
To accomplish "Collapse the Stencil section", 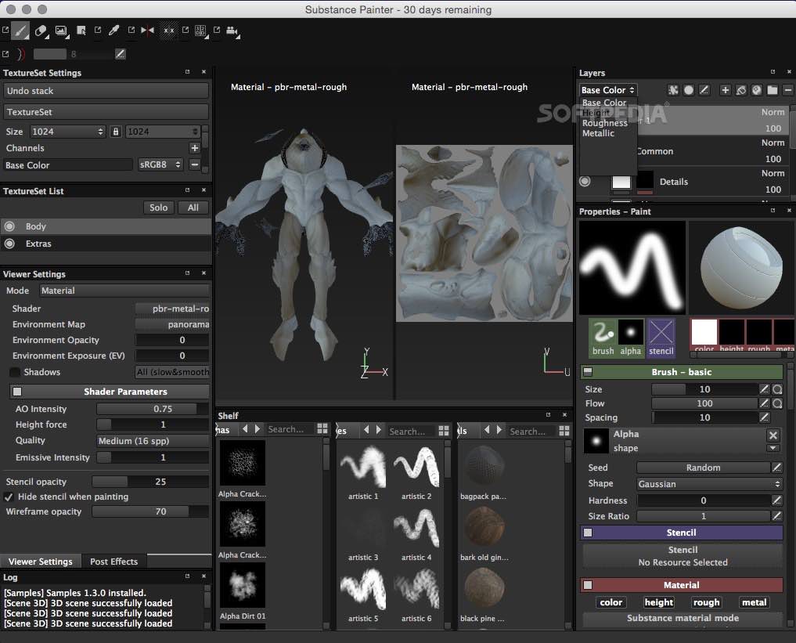I will tap(588, 533).
